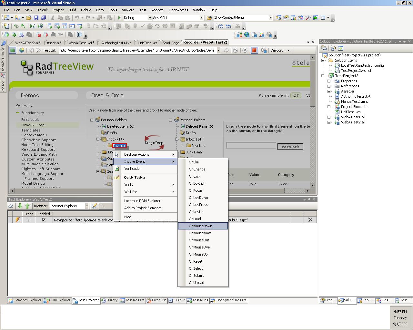Click the recorder browser globe icon

[x=22, y=50]
